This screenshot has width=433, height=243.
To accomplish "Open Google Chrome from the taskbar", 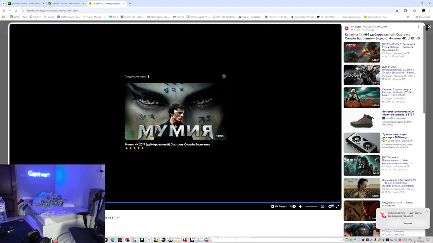I will [127, 240].
